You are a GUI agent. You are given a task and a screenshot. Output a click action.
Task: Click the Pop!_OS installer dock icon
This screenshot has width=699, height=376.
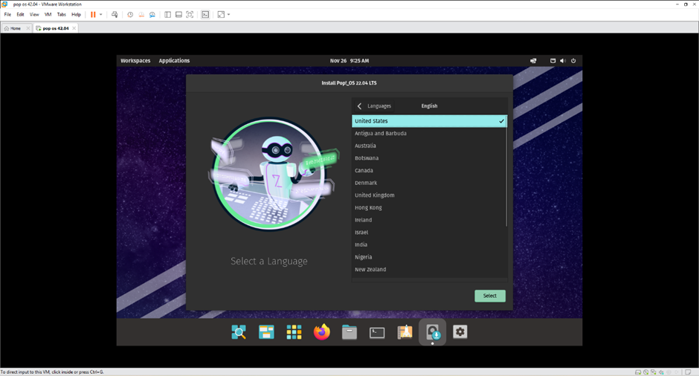[432, 332]
